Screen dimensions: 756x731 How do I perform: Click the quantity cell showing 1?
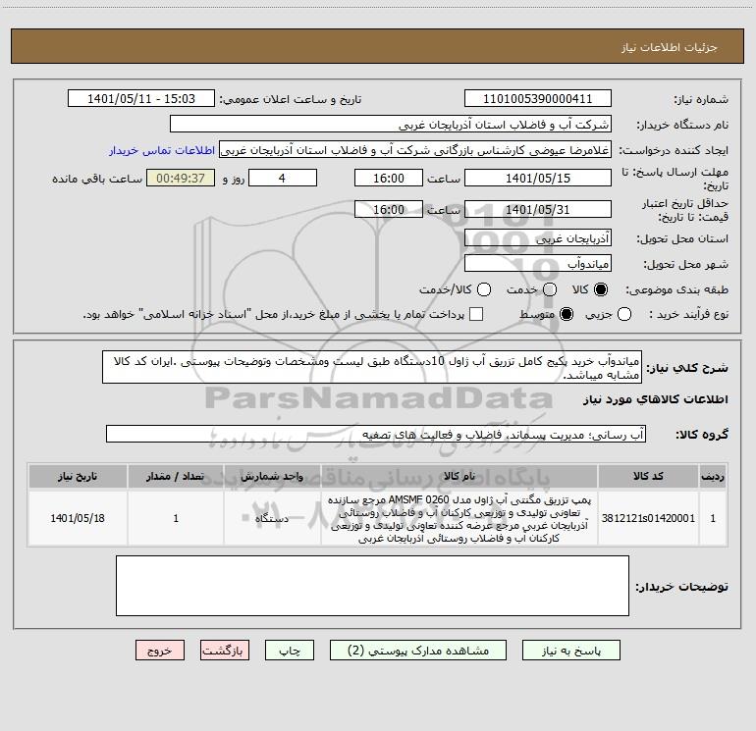tap(176, 518)
